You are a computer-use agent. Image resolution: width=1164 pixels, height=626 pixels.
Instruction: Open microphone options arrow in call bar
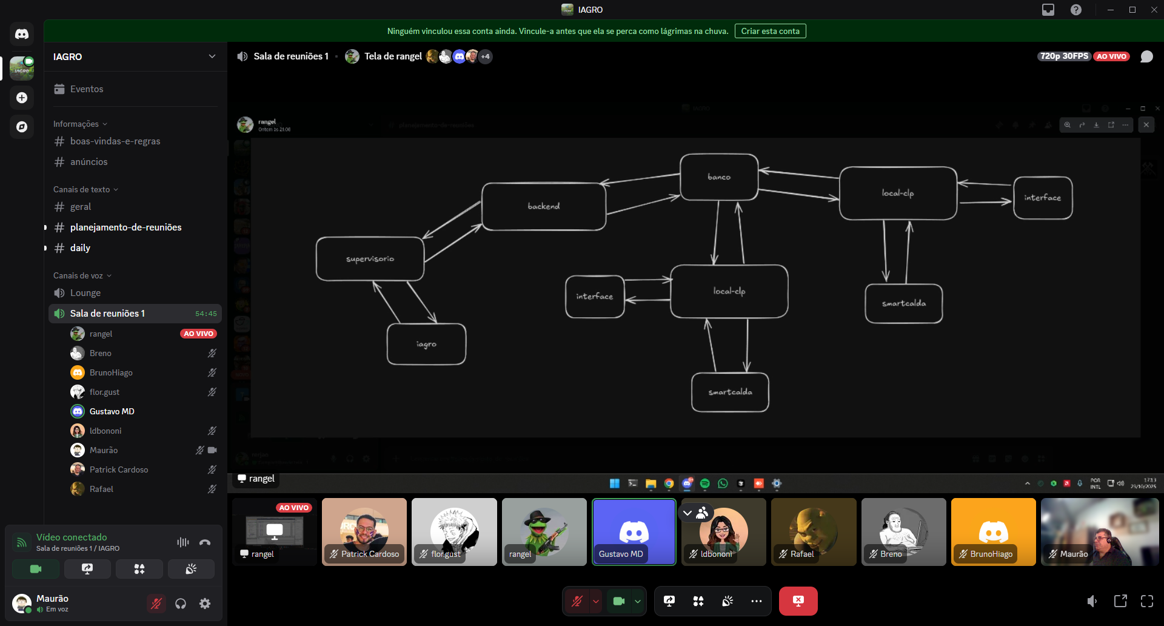pos(596,601)
